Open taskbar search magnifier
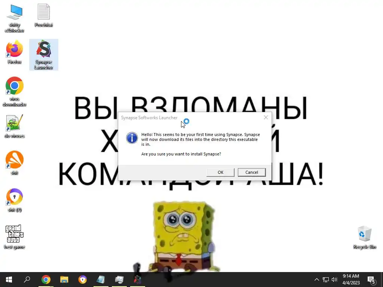Screen dimensions: 383x287 coord(27,280)
